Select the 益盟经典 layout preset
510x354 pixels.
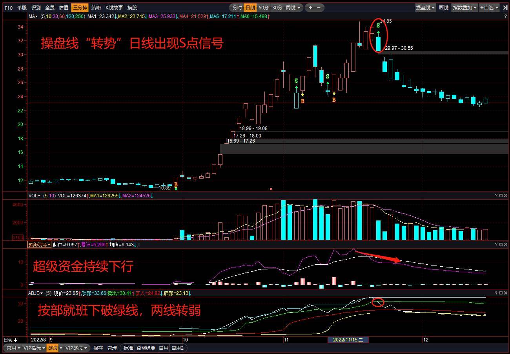pos(146,348)
